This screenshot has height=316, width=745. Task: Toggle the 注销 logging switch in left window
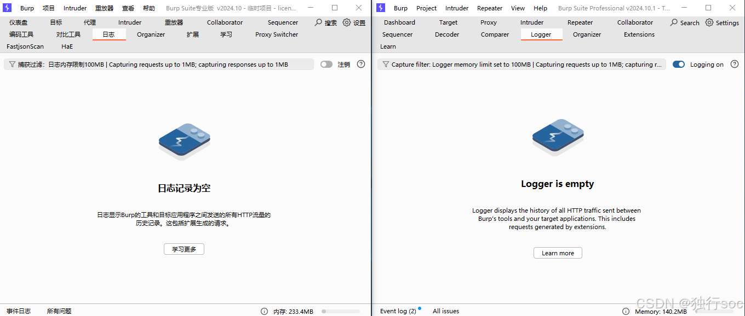(x=326, y=64)
